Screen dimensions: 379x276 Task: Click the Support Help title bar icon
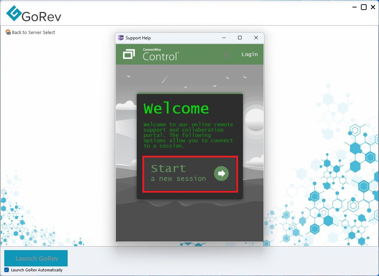coord(120,38)
